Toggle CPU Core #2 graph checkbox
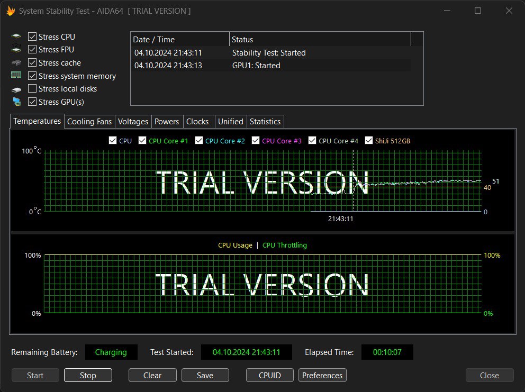The image size is (525, 392). coord(199,140)
